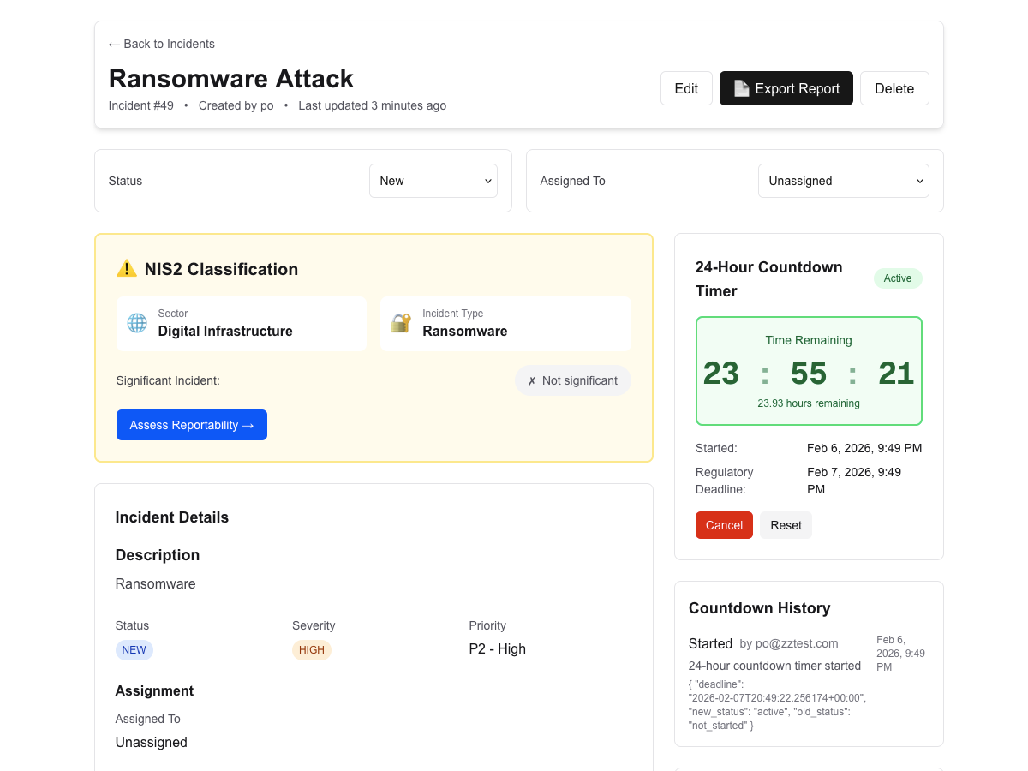This screenshot has width=1028, height=771.
Task: Toggle the HIGH severity badge
Action: coord(311,649)
